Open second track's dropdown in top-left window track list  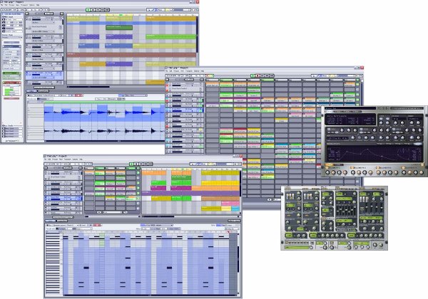[x=44, y=31]
